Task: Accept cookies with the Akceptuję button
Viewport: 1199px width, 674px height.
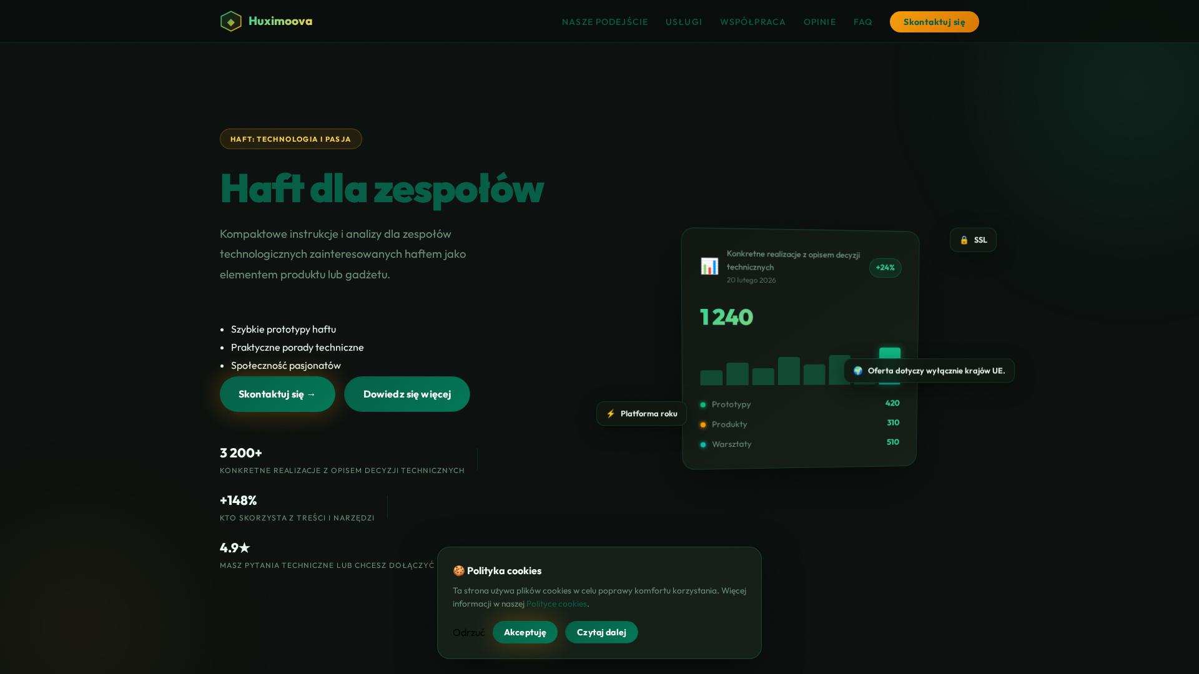Action: [525, 632]
